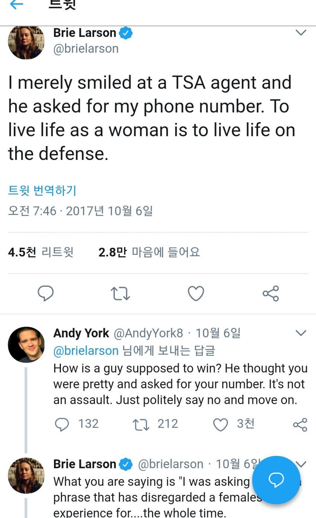This screenshot has height=518, width=316.
Task: Reply to the main TSA agent tweet
Action: click(x=46, y=293)
